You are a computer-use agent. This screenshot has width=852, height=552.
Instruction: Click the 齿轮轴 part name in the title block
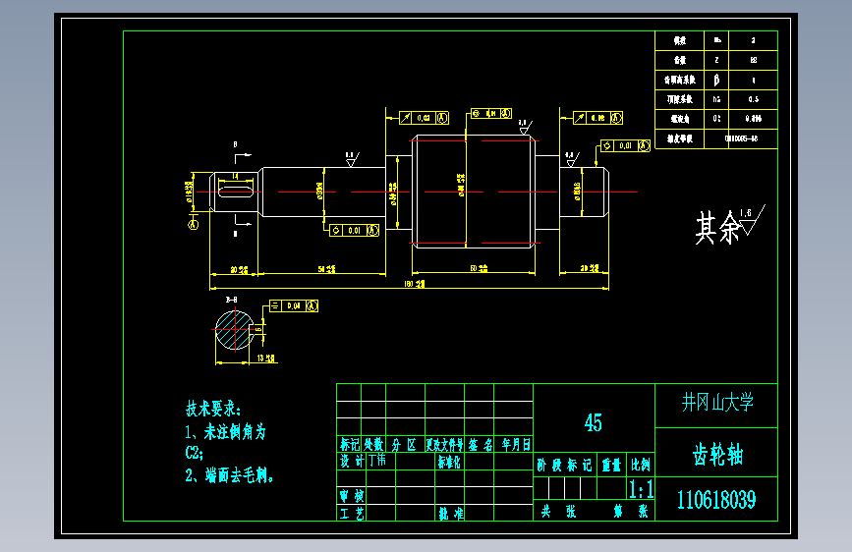(x=717, y=454)
